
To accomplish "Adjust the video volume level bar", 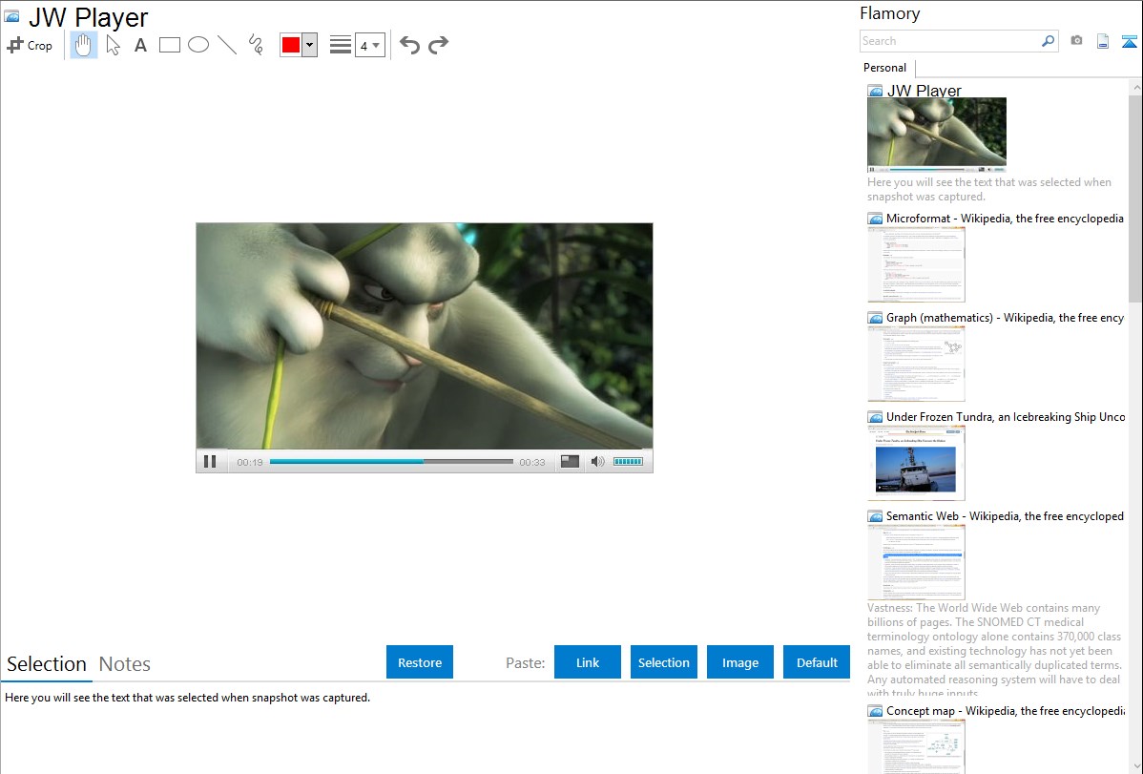I will click(x=629, y=461).
